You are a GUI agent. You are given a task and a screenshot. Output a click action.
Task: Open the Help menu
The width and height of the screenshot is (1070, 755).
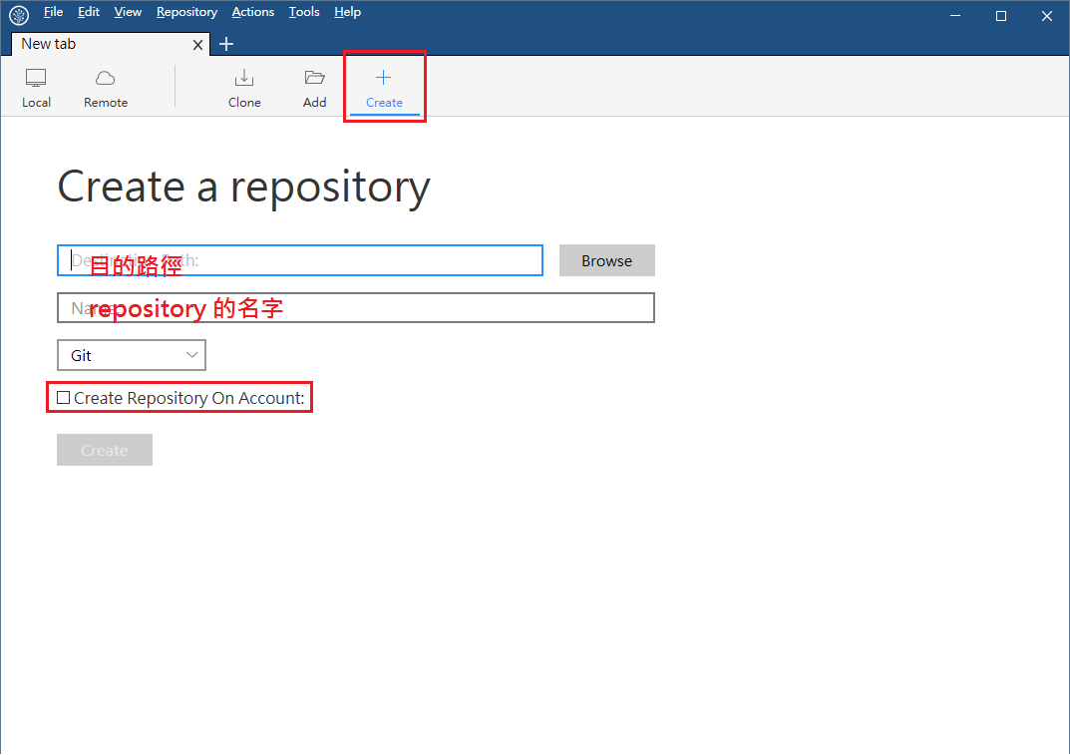(x=347, y=12)
